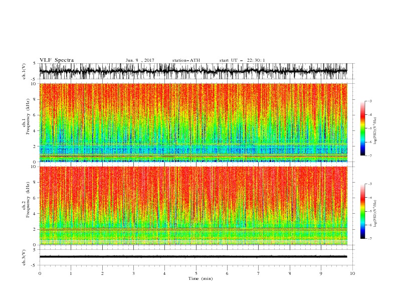The image size is (397, 307).
Task: Click the date 'Jun. 8 , 2017' label
Action: pos(140,60)
